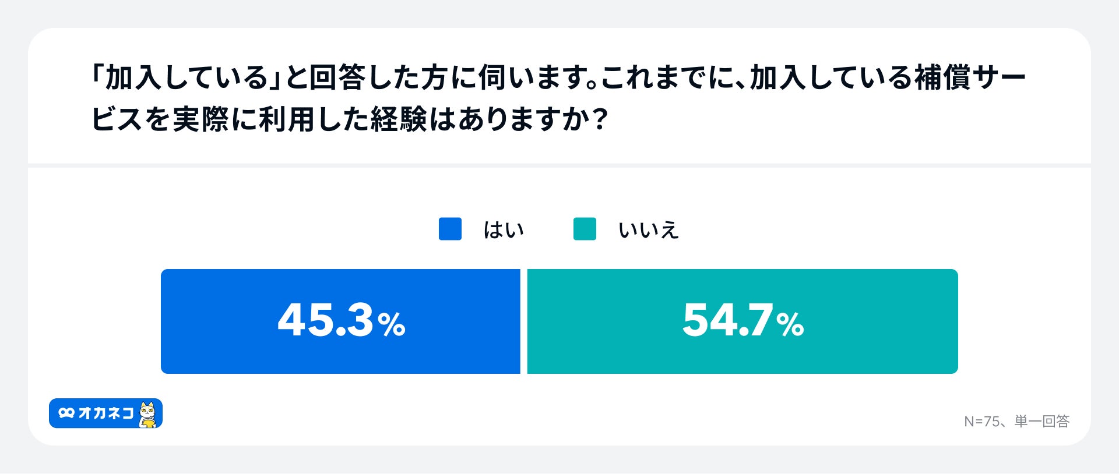This screenshot has width=1119, height=474.
Task: Click the white gap between the two bars
Action: (x=523, y=321)
